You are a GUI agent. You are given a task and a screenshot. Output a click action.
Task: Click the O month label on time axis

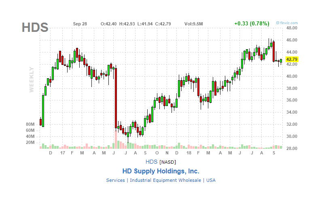click(157, 153)
